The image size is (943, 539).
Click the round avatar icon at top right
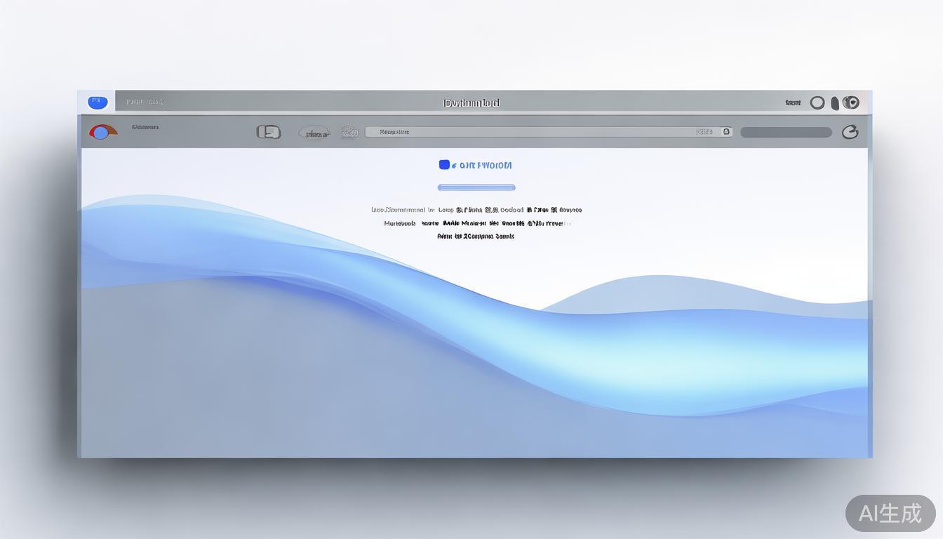850,103
